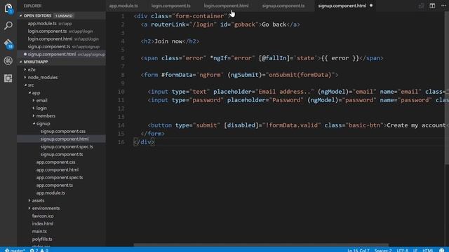Screen dimensions: 449x252
Task: Click the feedback smiley in status bar
Action: click(x=442, y=250)
